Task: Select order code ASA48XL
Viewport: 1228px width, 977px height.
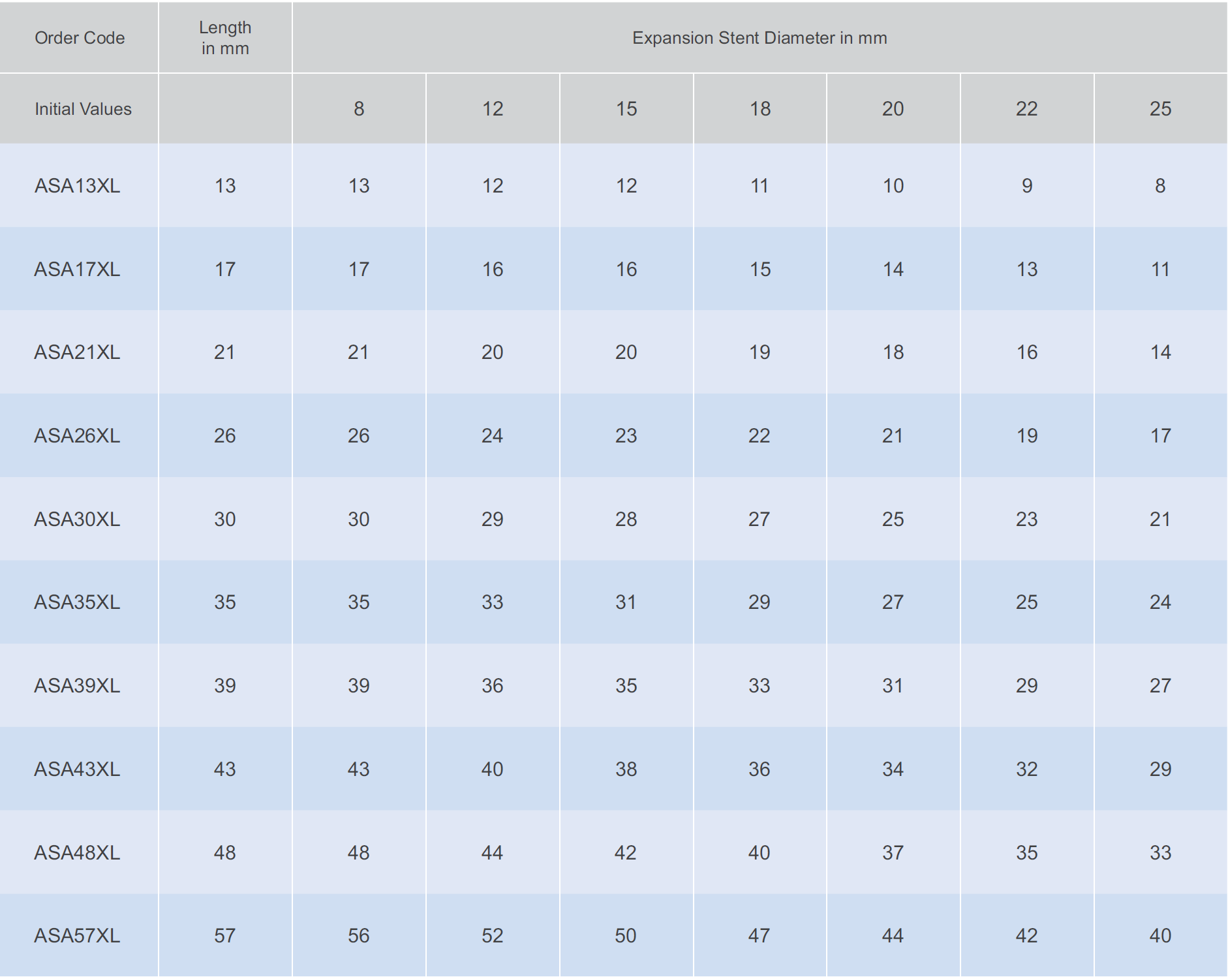Action: pyautogui.click(x=77, y=853)
